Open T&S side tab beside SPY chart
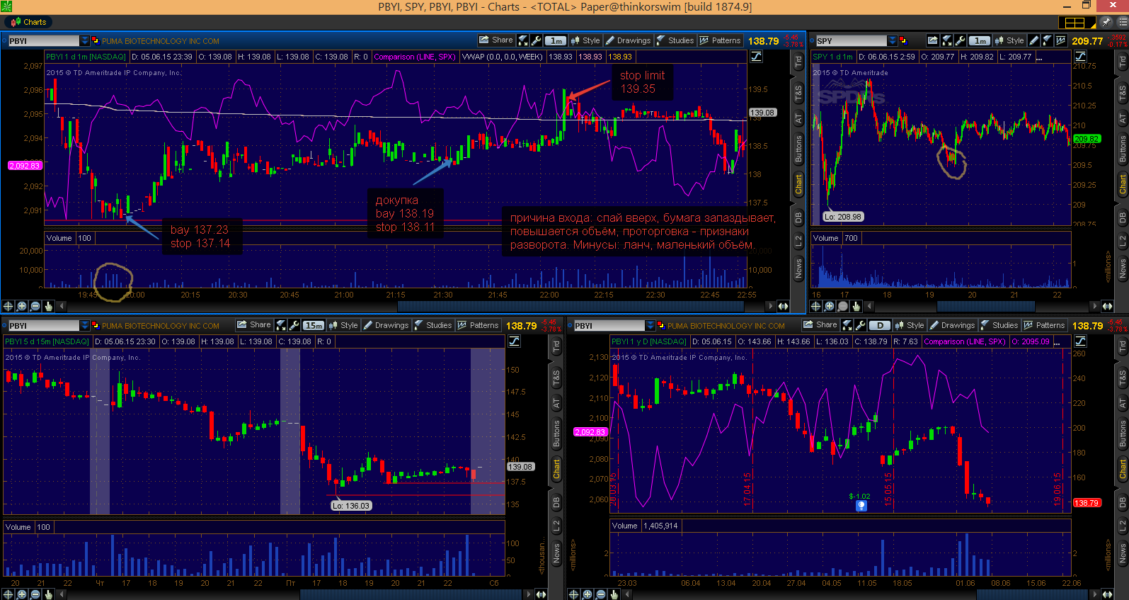The width and height of the screenshot is (1129, 600). coord(1123,93)
